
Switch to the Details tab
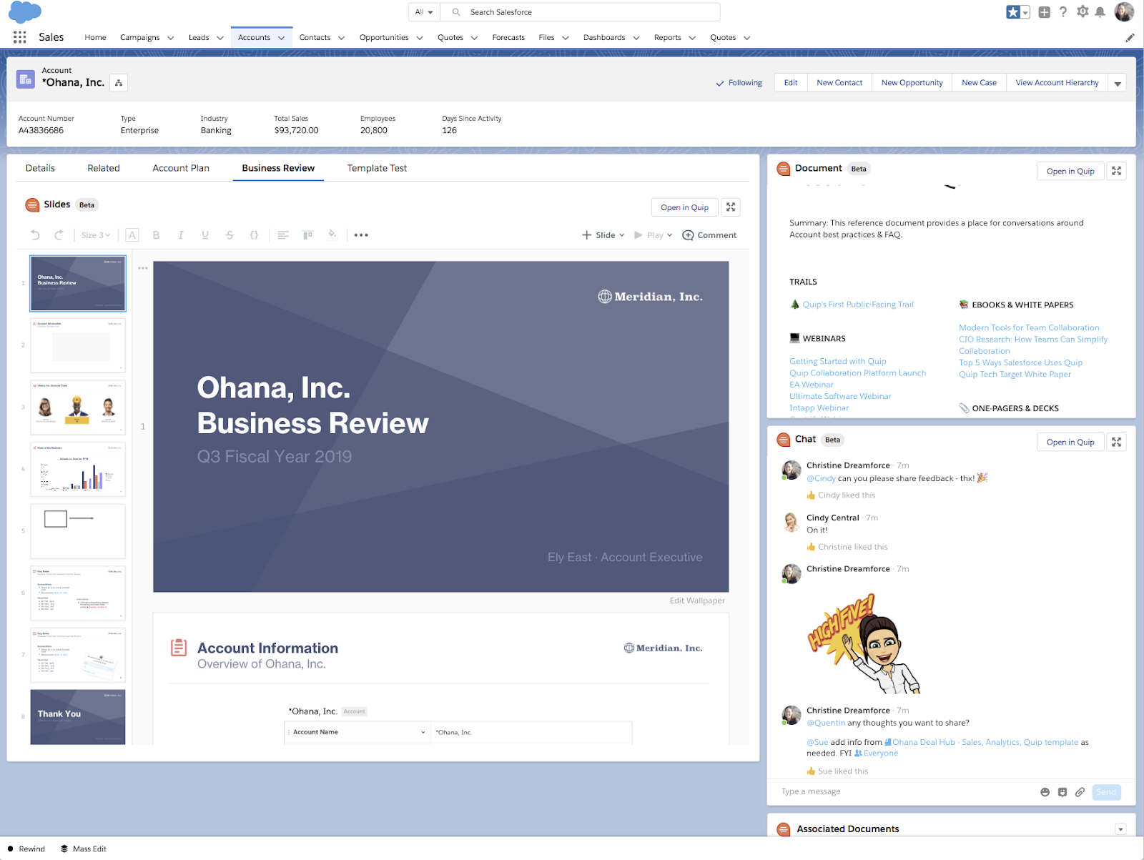40,168
